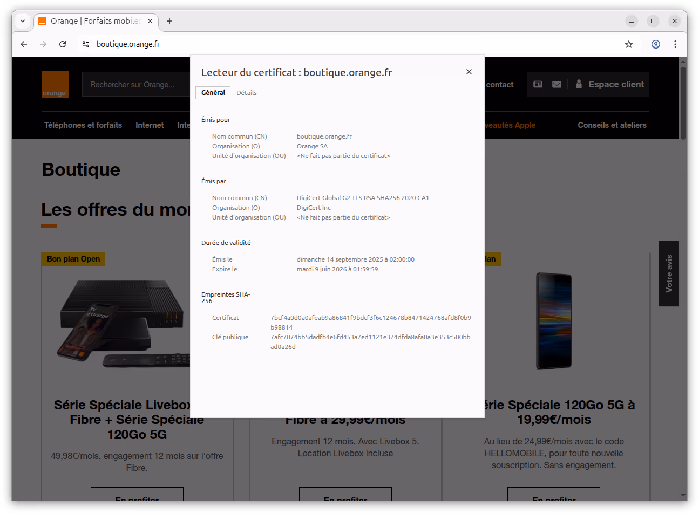699x514 pixels.
Task: Click the browser back arrow
Action: (24, 44)
